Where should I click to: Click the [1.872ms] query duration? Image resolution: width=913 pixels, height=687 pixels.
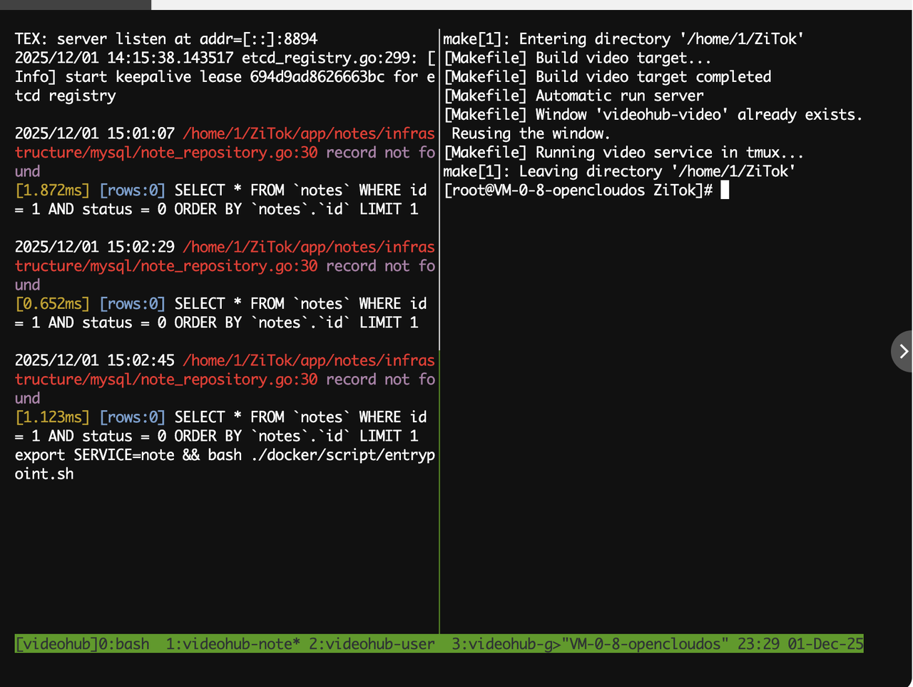53,190
